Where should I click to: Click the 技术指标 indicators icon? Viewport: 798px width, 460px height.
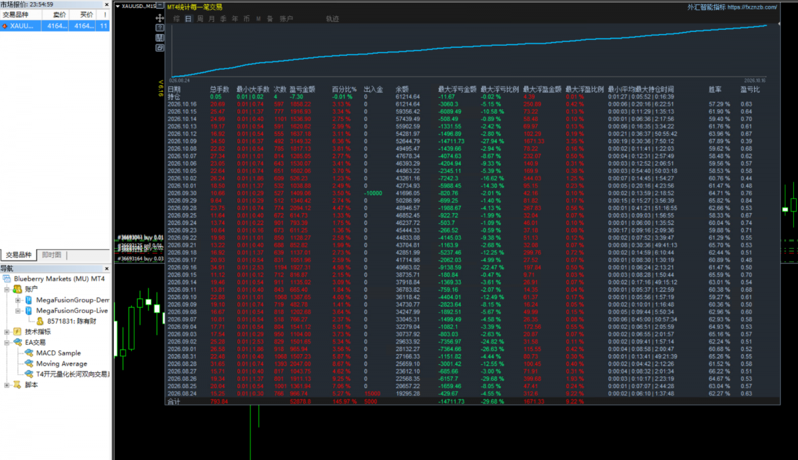point(17,332)
